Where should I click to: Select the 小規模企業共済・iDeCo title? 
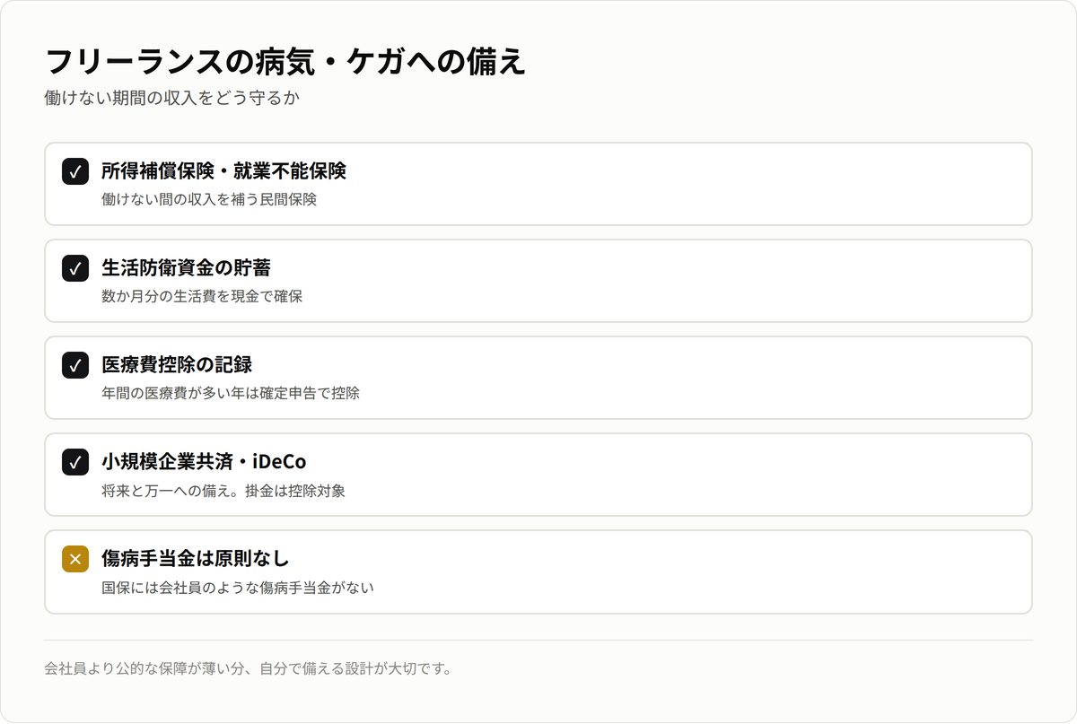[x=204, y=461]
